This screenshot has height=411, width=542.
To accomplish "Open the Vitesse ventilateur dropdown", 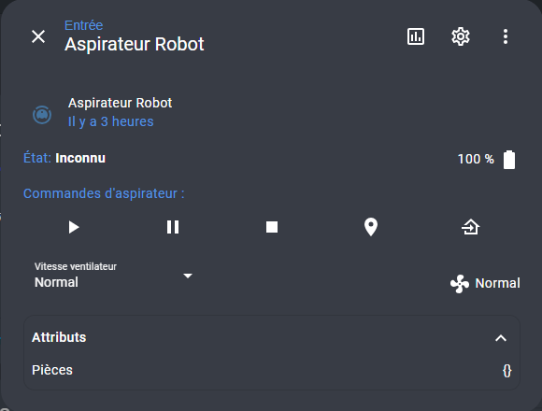I will point(114,276).
